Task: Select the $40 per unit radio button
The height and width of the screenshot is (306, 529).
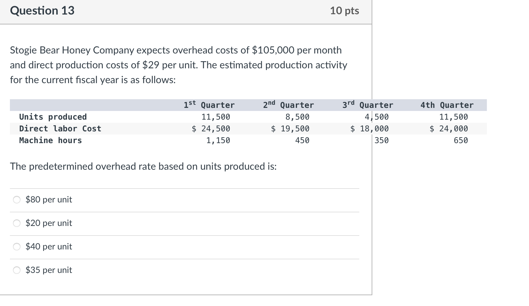Action: (17, 247)
